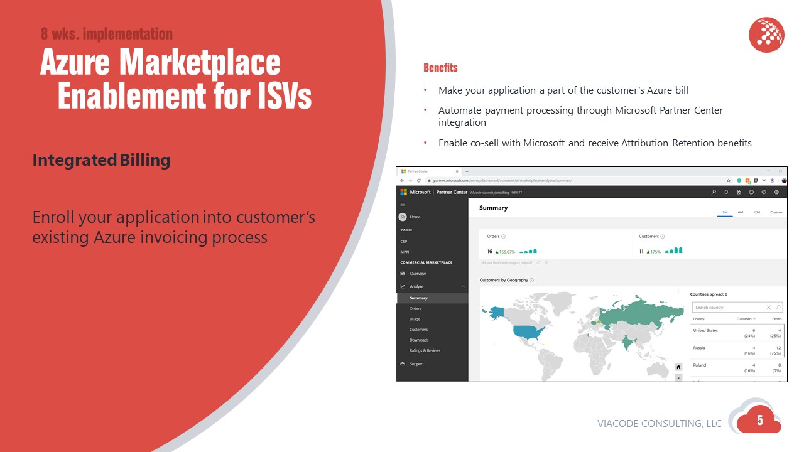Close the Partner Center browser tab
The height and width of the screenshot is (452, 804).
[x=459, y=171]
